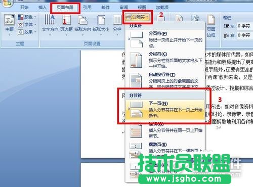Viewport: 253px width, 187px height.
Task: Click the 右 indent input field
Action: pos(244,35)
